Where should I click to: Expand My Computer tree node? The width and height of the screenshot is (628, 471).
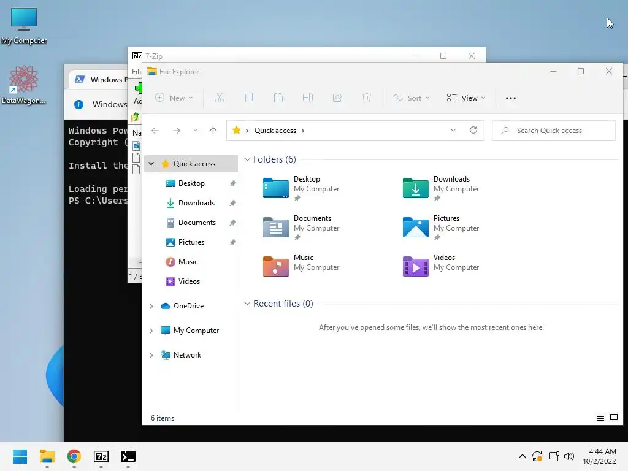pos(151,331)
